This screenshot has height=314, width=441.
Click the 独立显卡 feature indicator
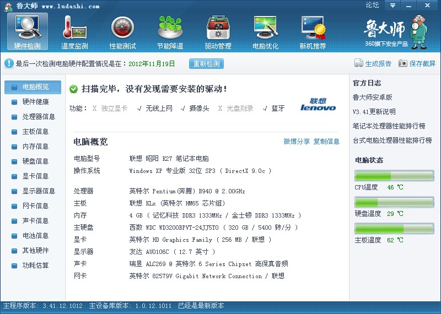(110, 109)
